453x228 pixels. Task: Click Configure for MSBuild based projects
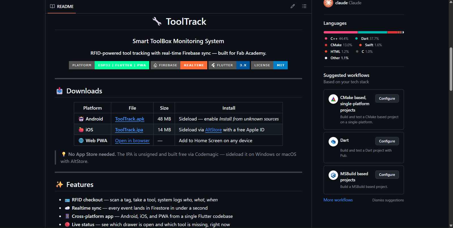387,175
